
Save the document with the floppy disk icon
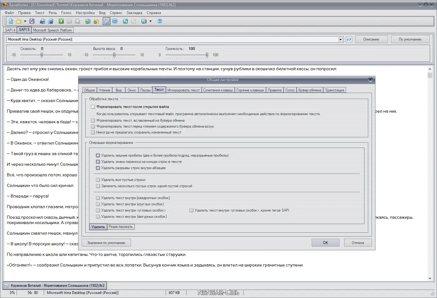coord(32,21)
